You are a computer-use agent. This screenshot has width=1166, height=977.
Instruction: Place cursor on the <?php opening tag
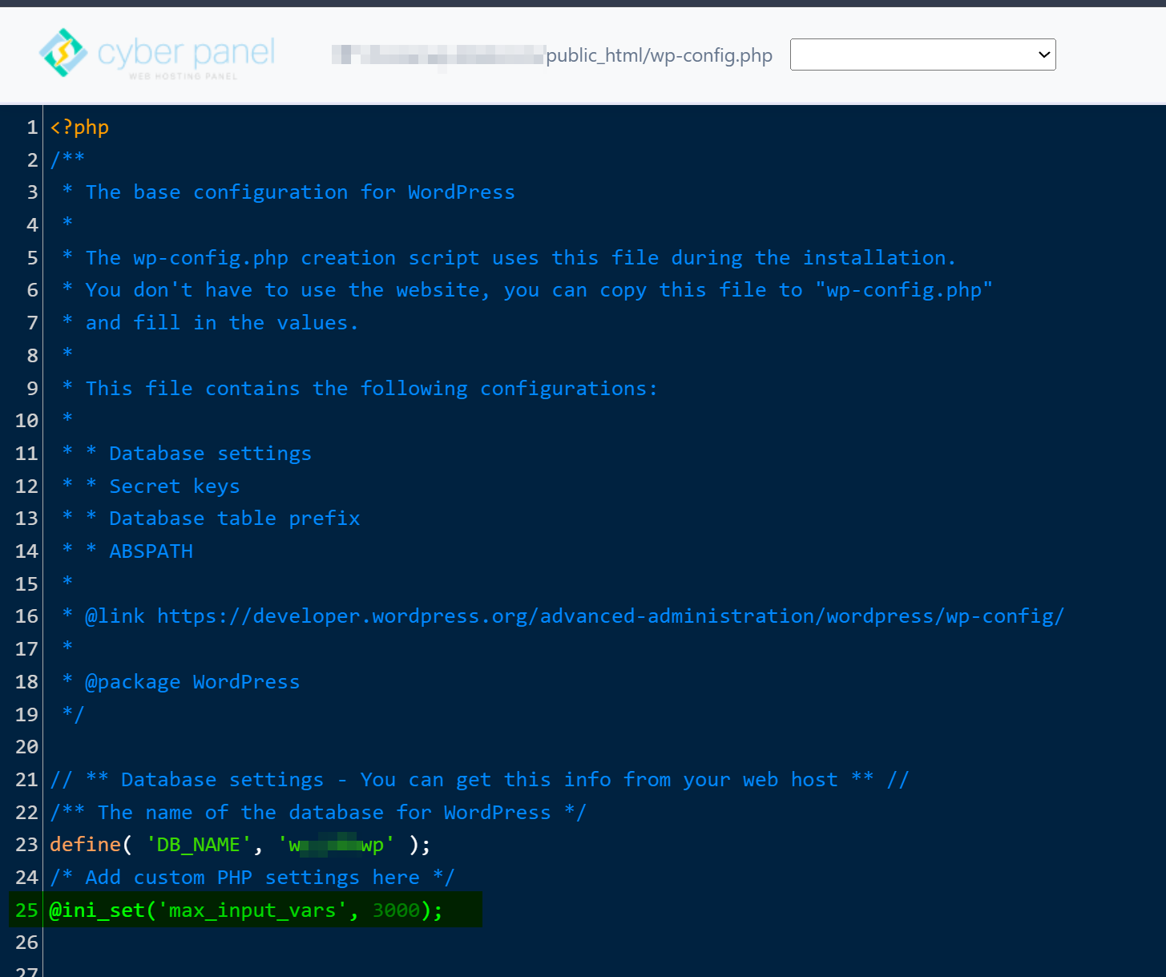[79, 127]
